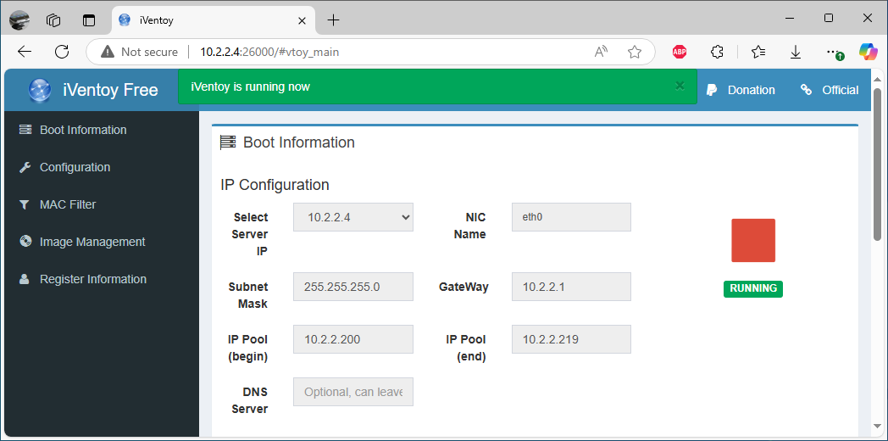Open a new browser tab
The width and height of the screenshot is (888, 441).
click(x=333, y=20)
